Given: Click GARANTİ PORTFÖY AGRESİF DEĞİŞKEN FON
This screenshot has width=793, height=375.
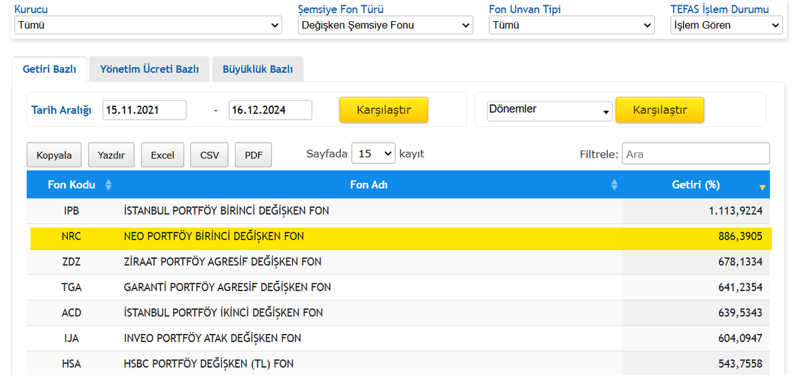Looking at the screenshot, I should pyautogui.click(x=227, y=287).
